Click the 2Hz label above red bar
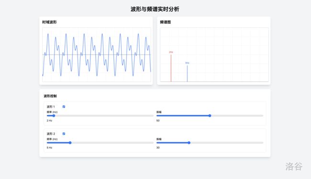Screen dimensions: 311x179 pos(171,52)
